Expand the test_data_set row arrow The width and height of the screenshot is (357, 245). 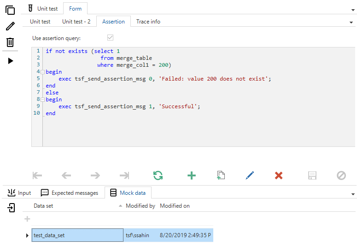point(27,235)
